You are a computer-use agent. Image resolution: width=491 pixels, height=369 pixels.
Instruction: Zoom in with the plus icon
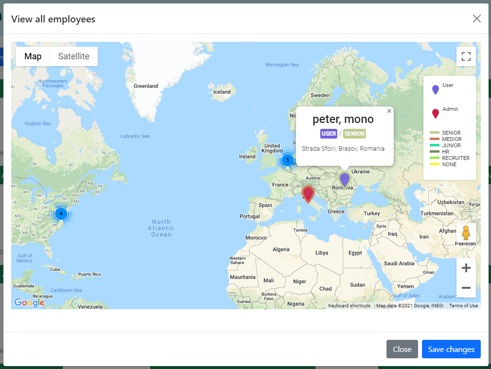pyautogui.click(x=466, y=268)
